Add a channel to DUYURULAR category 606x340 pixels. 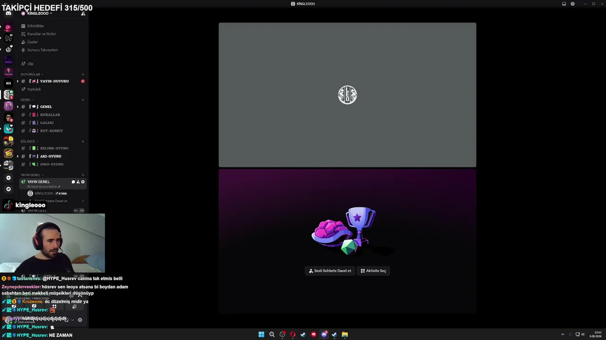click(83, 74)
